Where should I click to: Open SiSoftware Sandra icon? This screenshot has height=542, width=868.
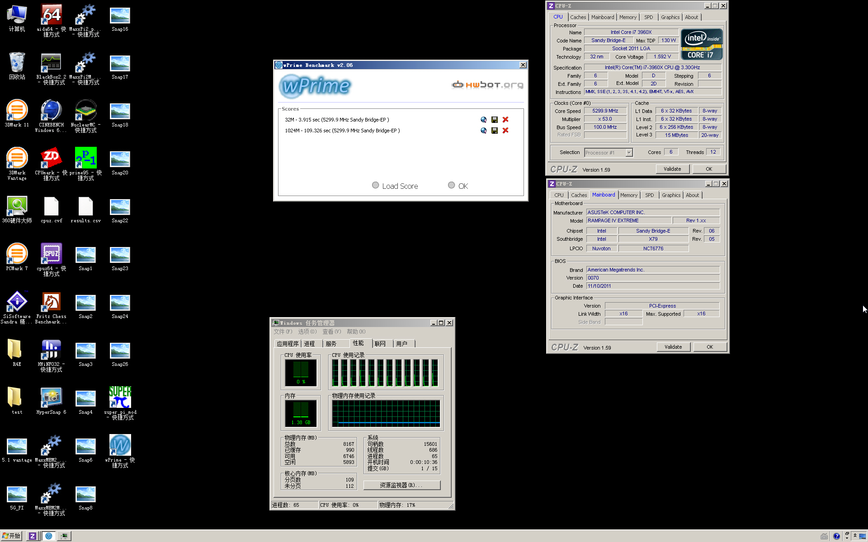pos(17,308)
